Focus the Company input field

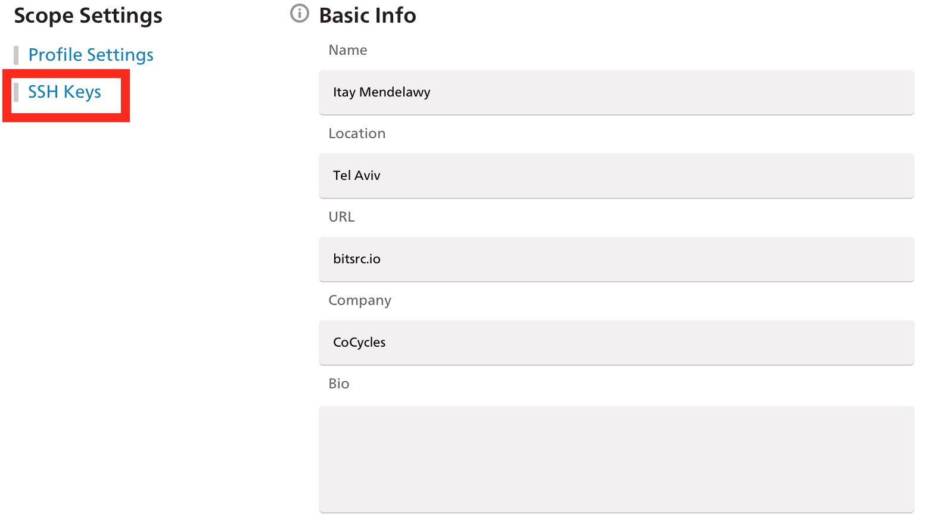pos(616,343)
